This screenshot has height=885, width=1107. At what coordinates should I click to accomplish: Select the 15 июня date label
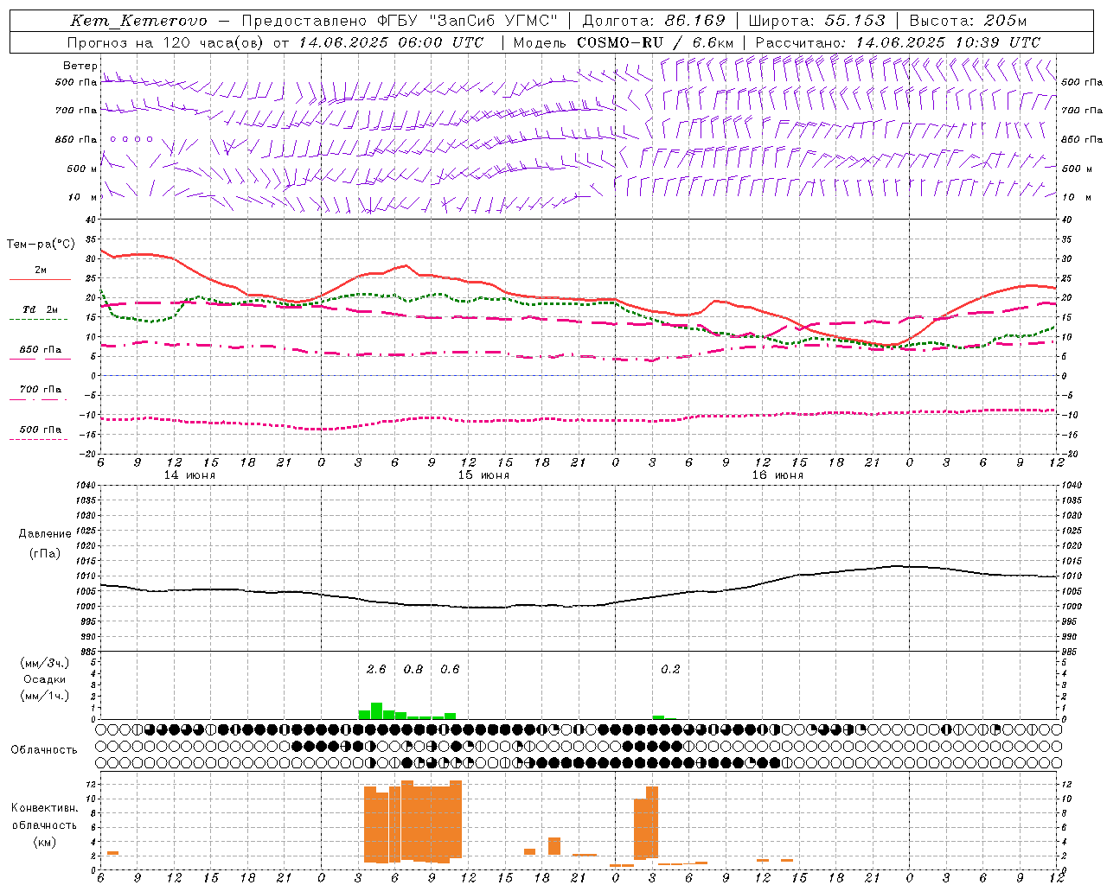(x=483, y=475)
